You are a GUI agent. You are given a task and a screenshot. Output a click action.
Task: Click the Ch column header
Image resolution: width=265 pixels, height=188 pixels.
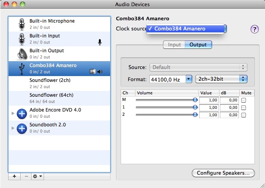coord(128,93)
